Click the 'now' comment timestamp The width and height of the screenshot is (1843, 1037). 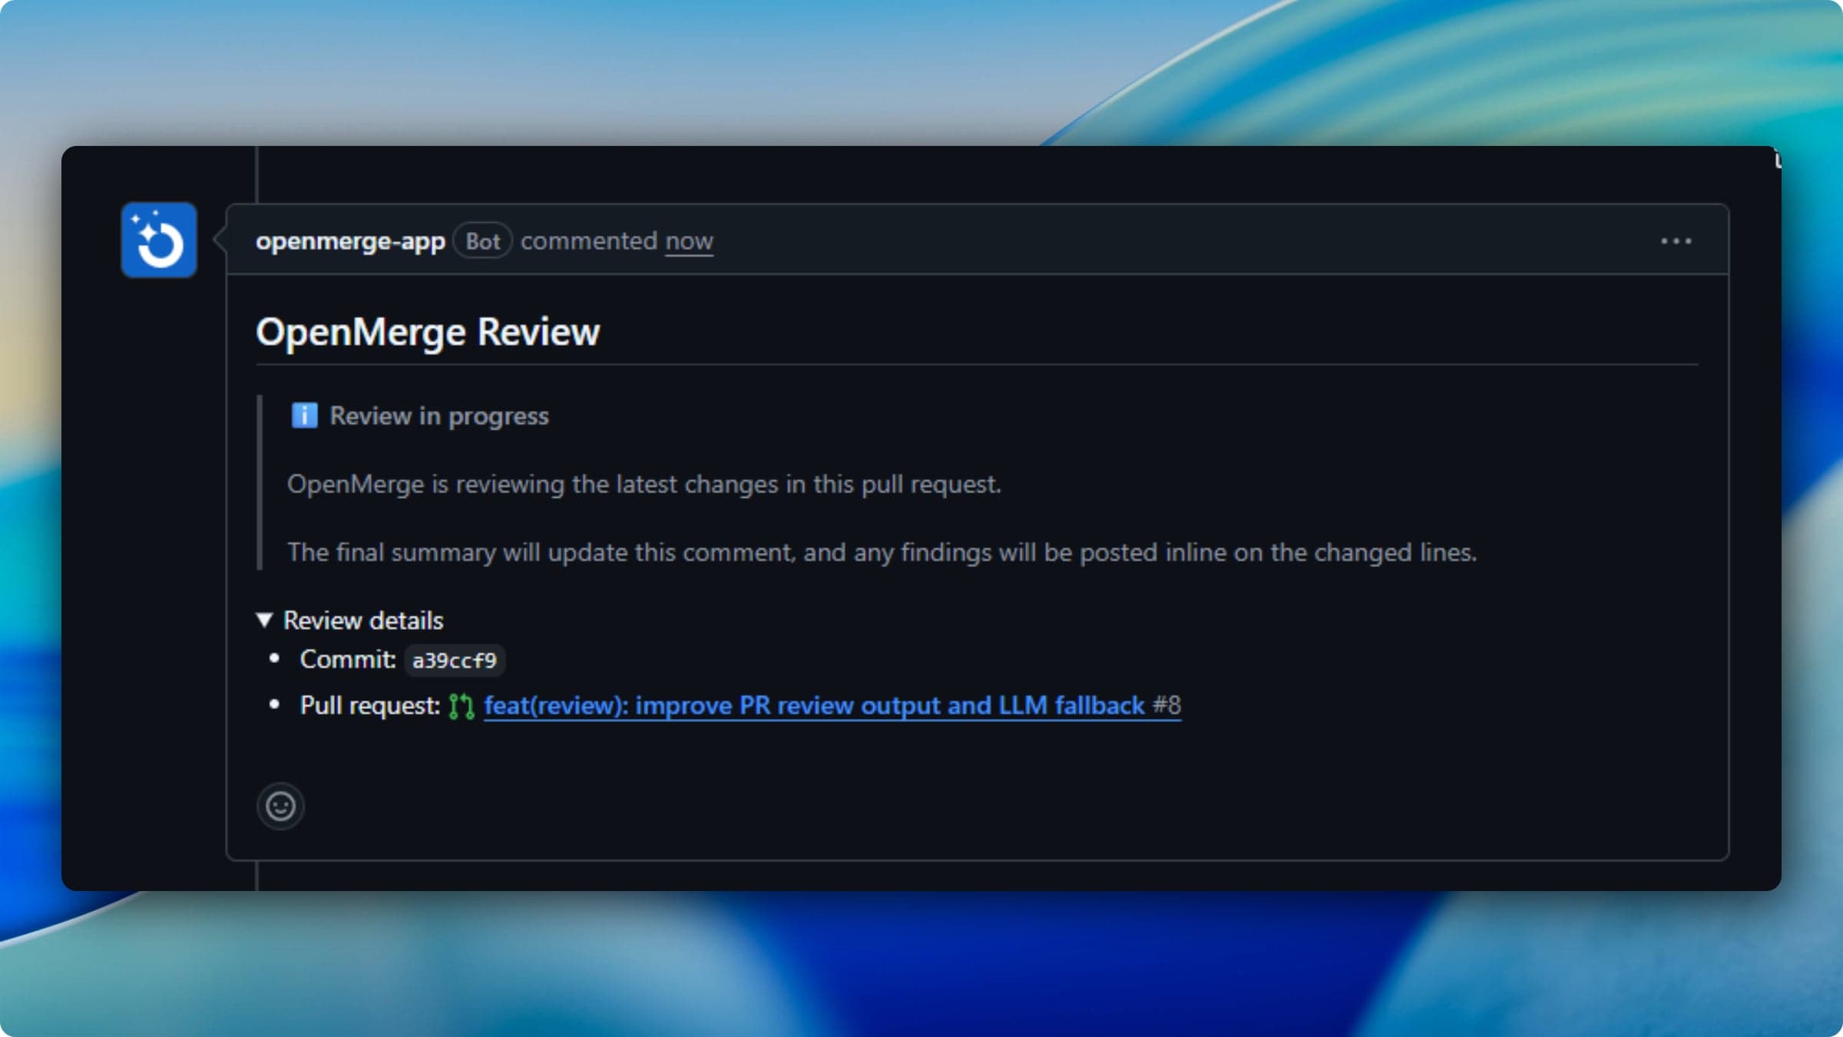tap(689, 241)
